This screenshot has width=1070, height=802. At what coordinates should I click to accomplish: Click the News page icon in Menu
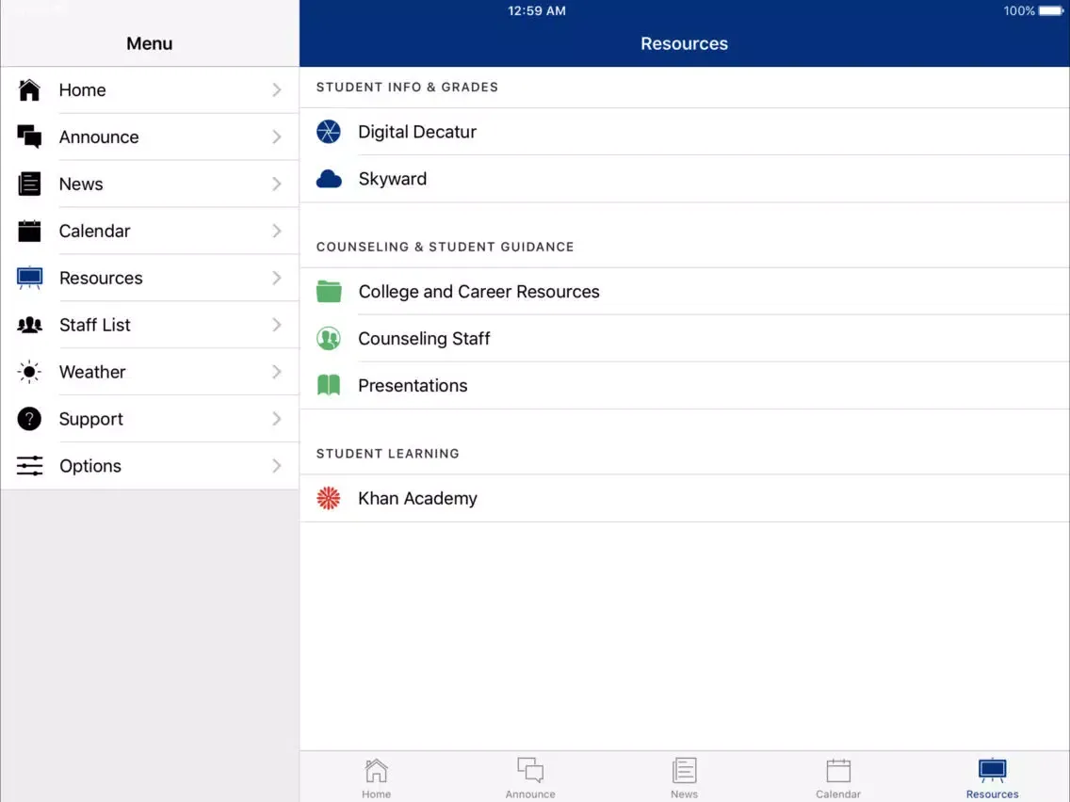click(x=29, y=184)
